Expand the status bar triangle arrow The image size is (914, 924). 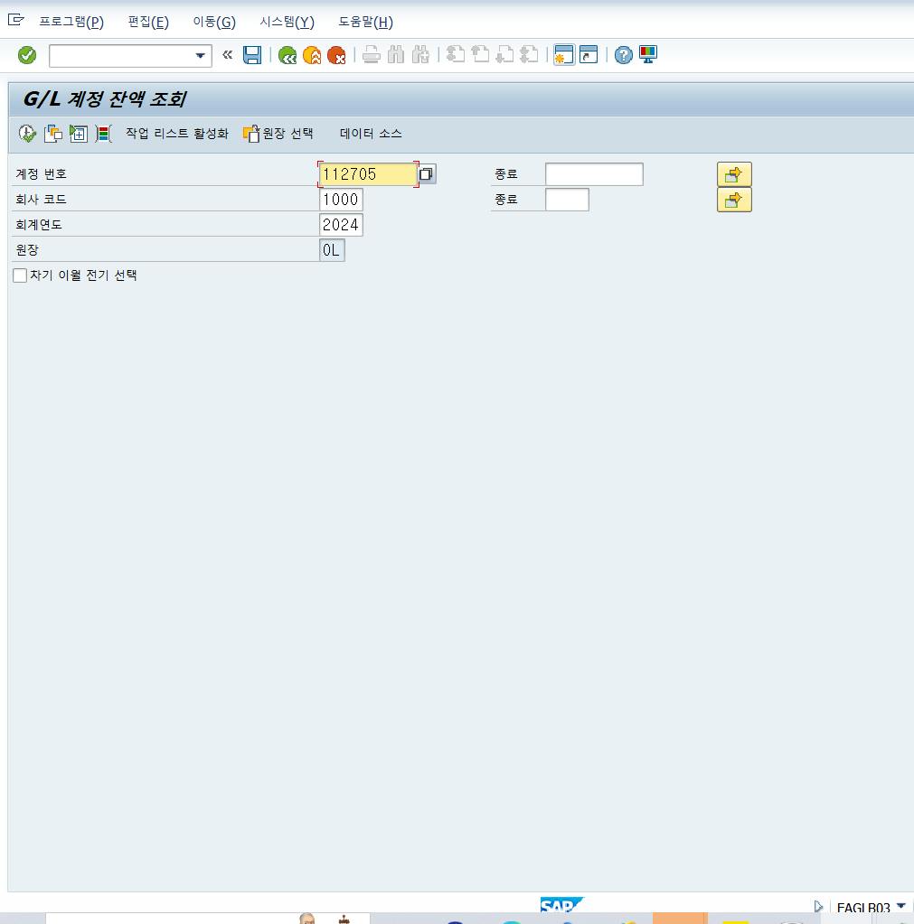click(818, 906)
